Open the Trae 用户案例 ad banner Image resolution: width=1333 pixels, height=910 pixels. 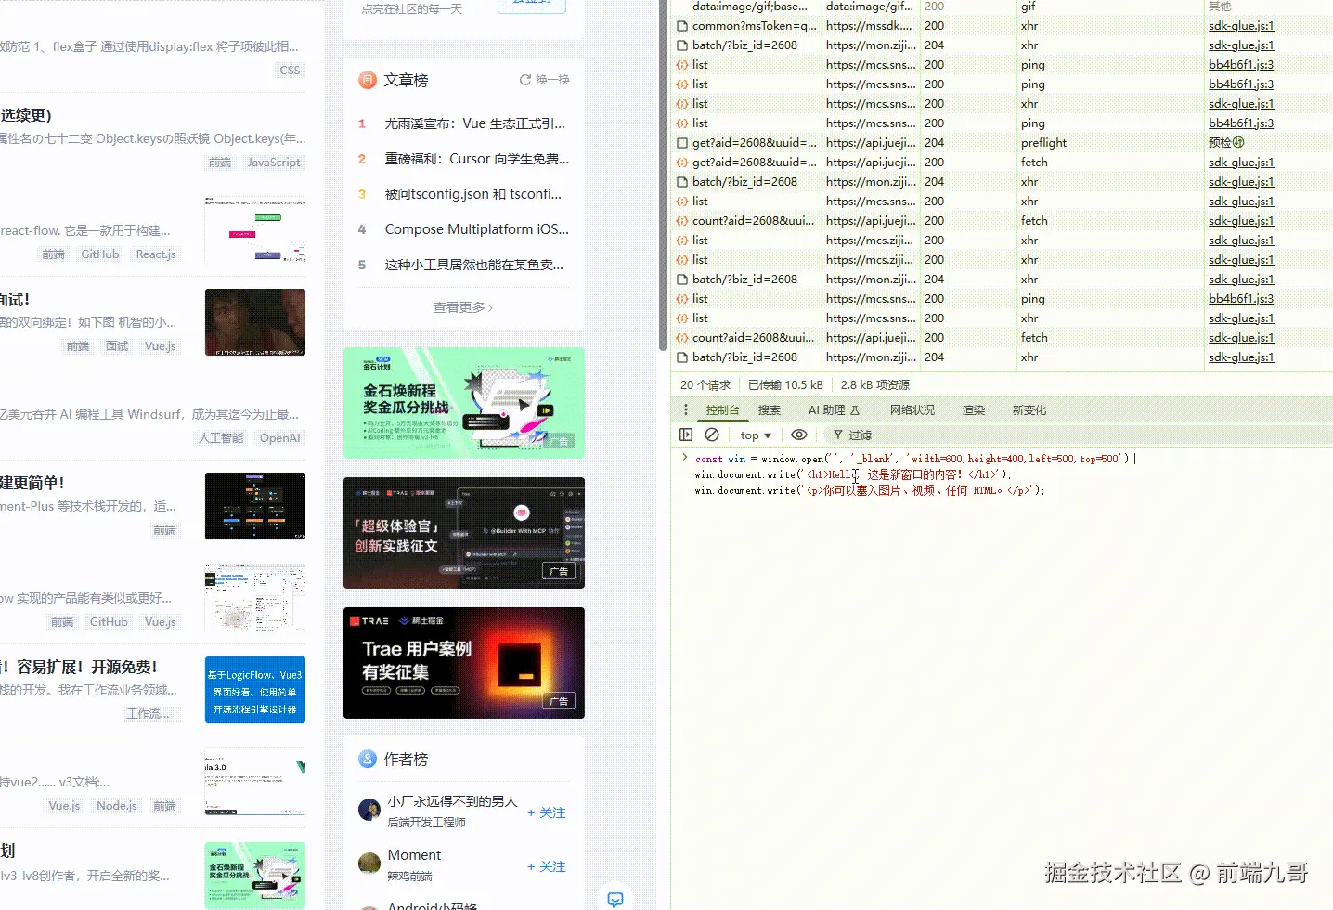463,663
